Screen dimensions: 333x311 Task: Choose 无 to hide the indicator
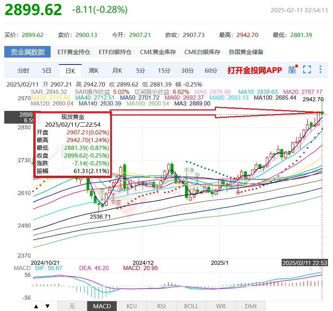(72, 306)
